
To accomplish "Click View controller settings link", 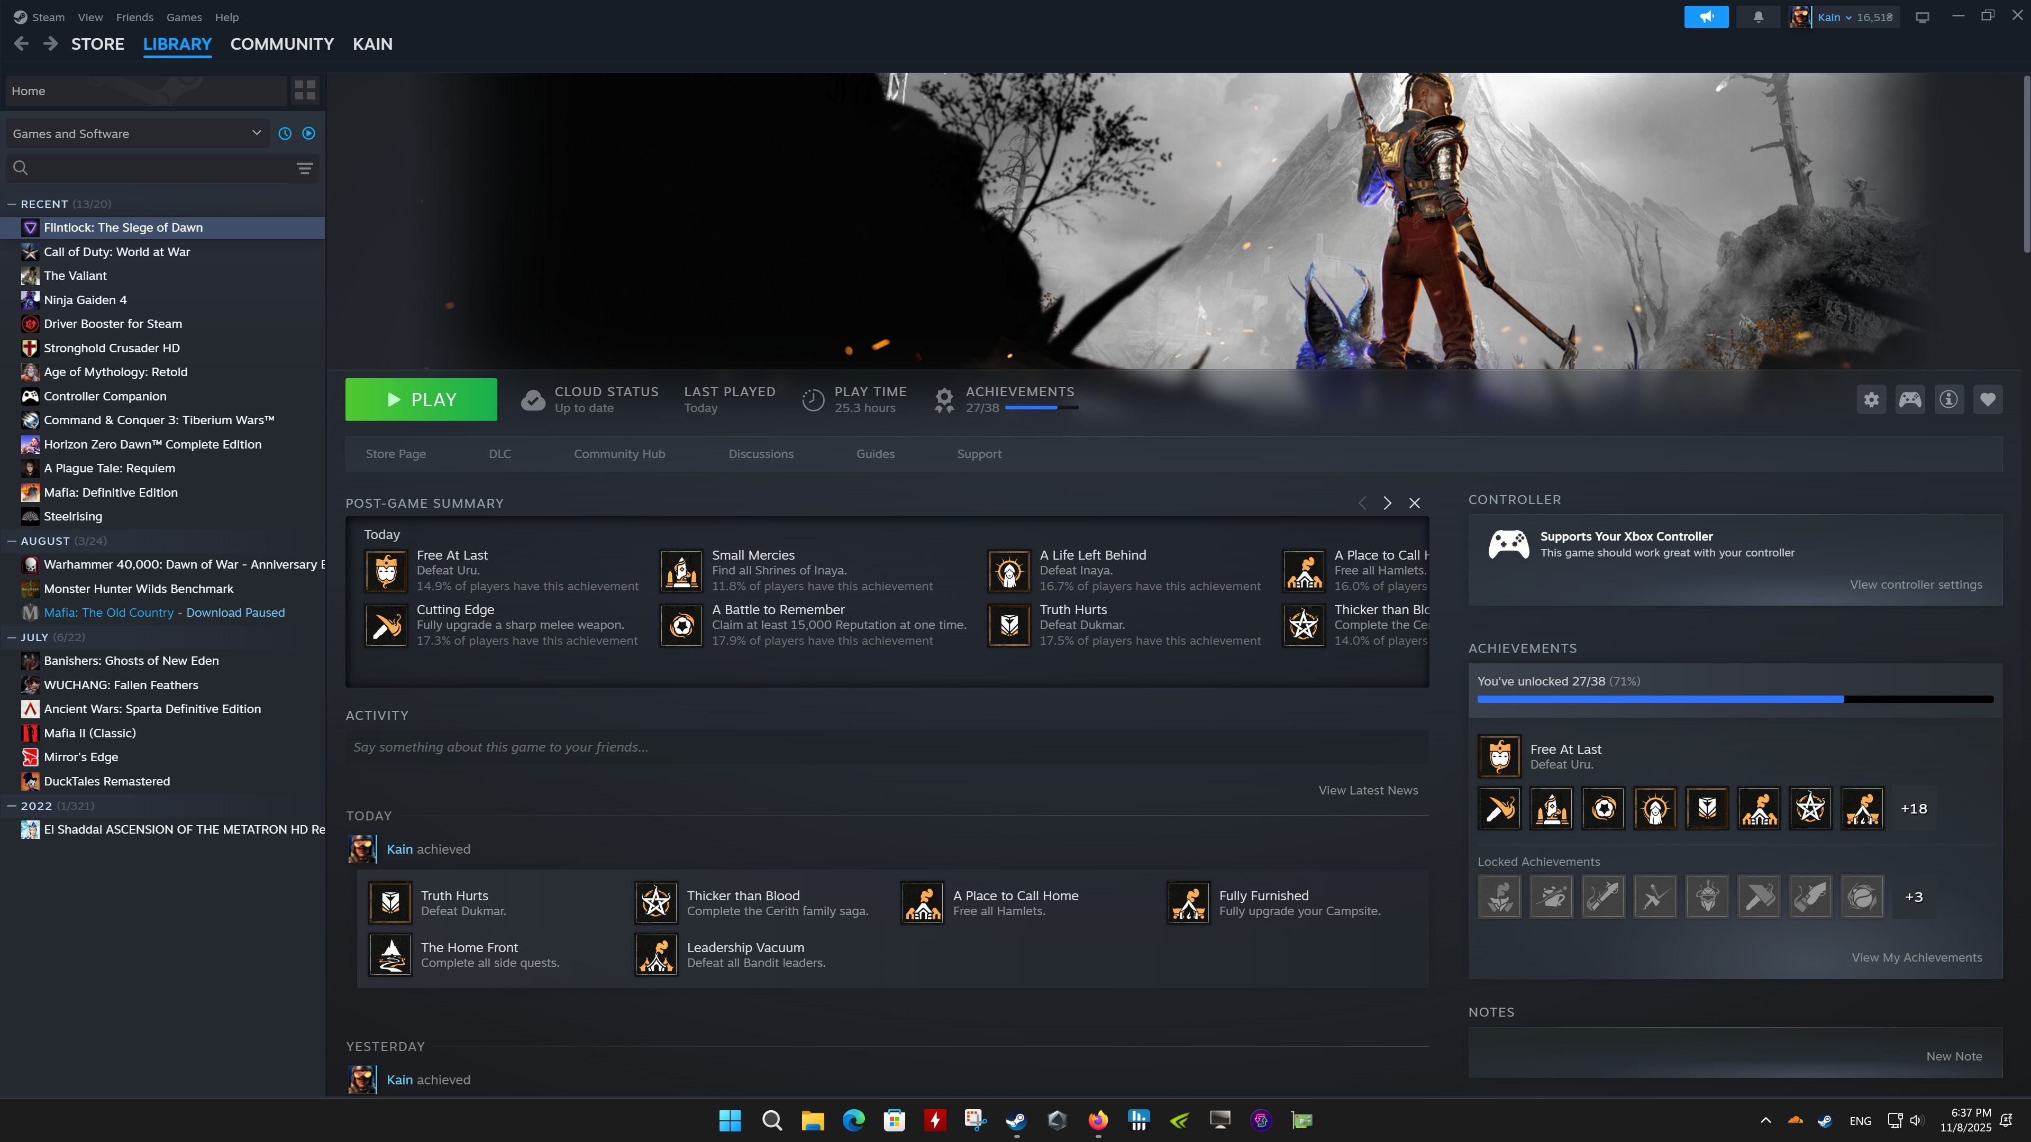I will click(1916, 585).
